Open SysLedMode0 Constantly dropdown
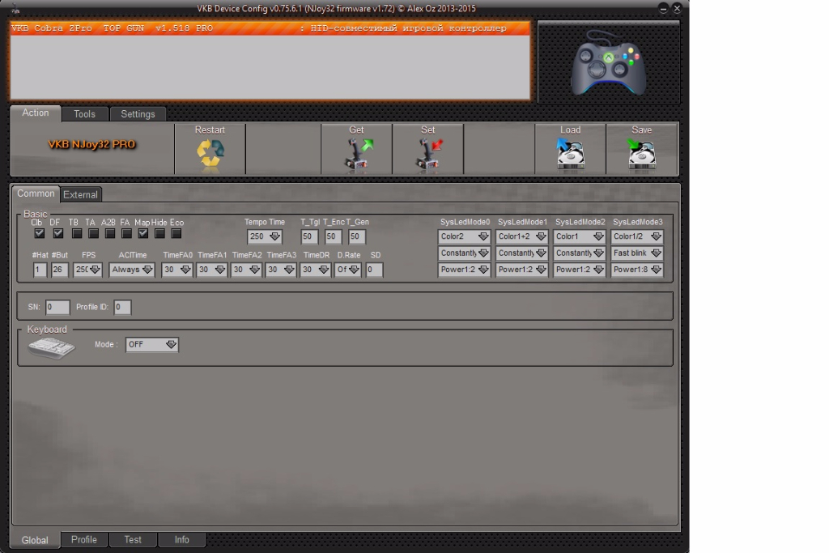The image size is (829, 553). point(464,253)
